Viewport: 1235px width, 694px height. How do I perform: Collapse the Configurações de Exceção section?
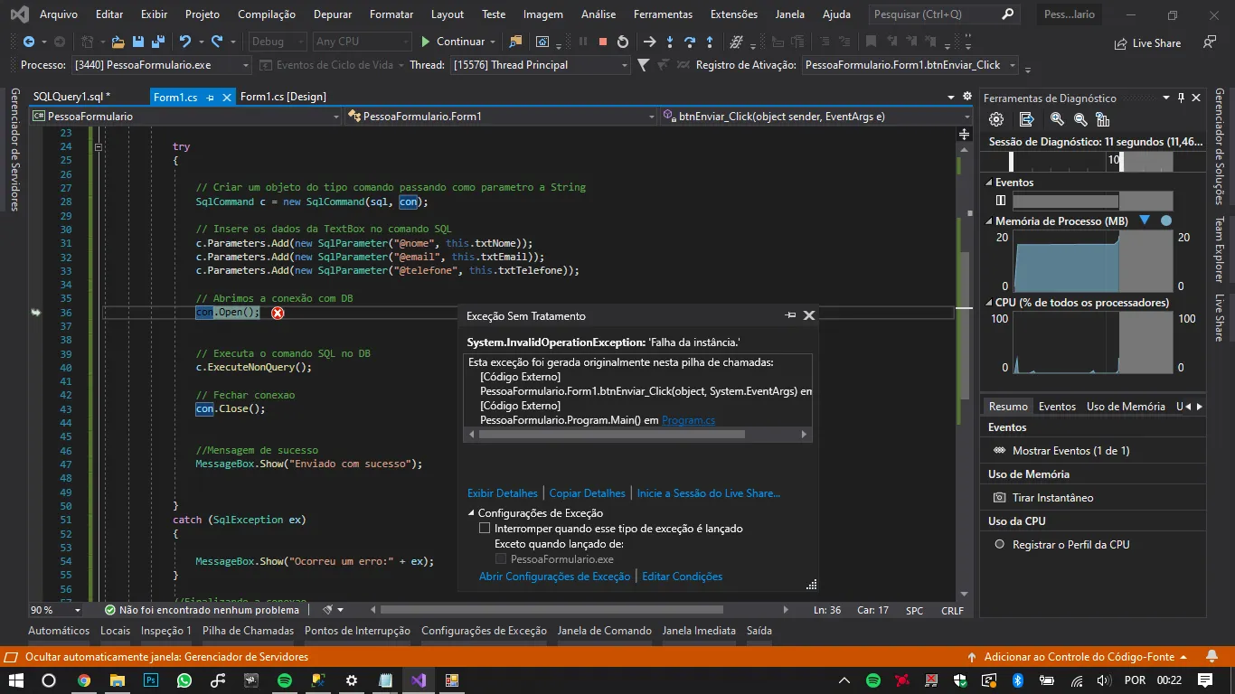tap(470, 513)
